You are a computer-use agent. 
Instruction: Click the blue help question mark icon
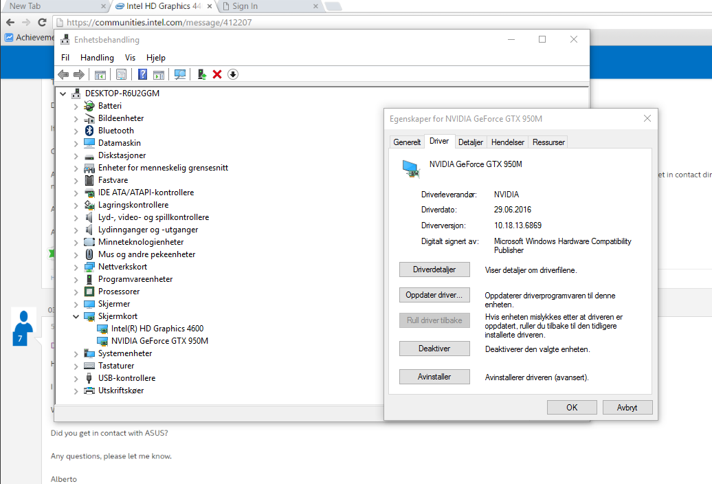tap(142, 74)
